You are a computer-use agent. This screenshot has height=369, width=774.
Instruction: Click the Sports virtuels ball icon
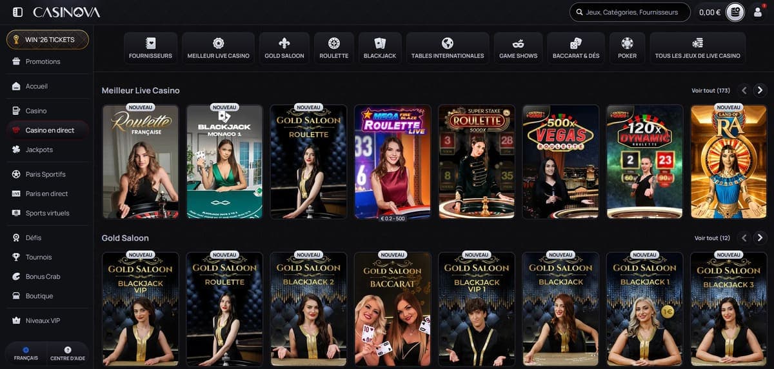[x=16, y=213]
